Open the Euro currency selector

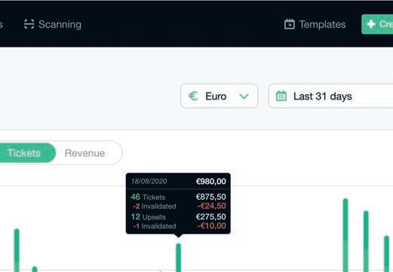[x=219, y=96]
